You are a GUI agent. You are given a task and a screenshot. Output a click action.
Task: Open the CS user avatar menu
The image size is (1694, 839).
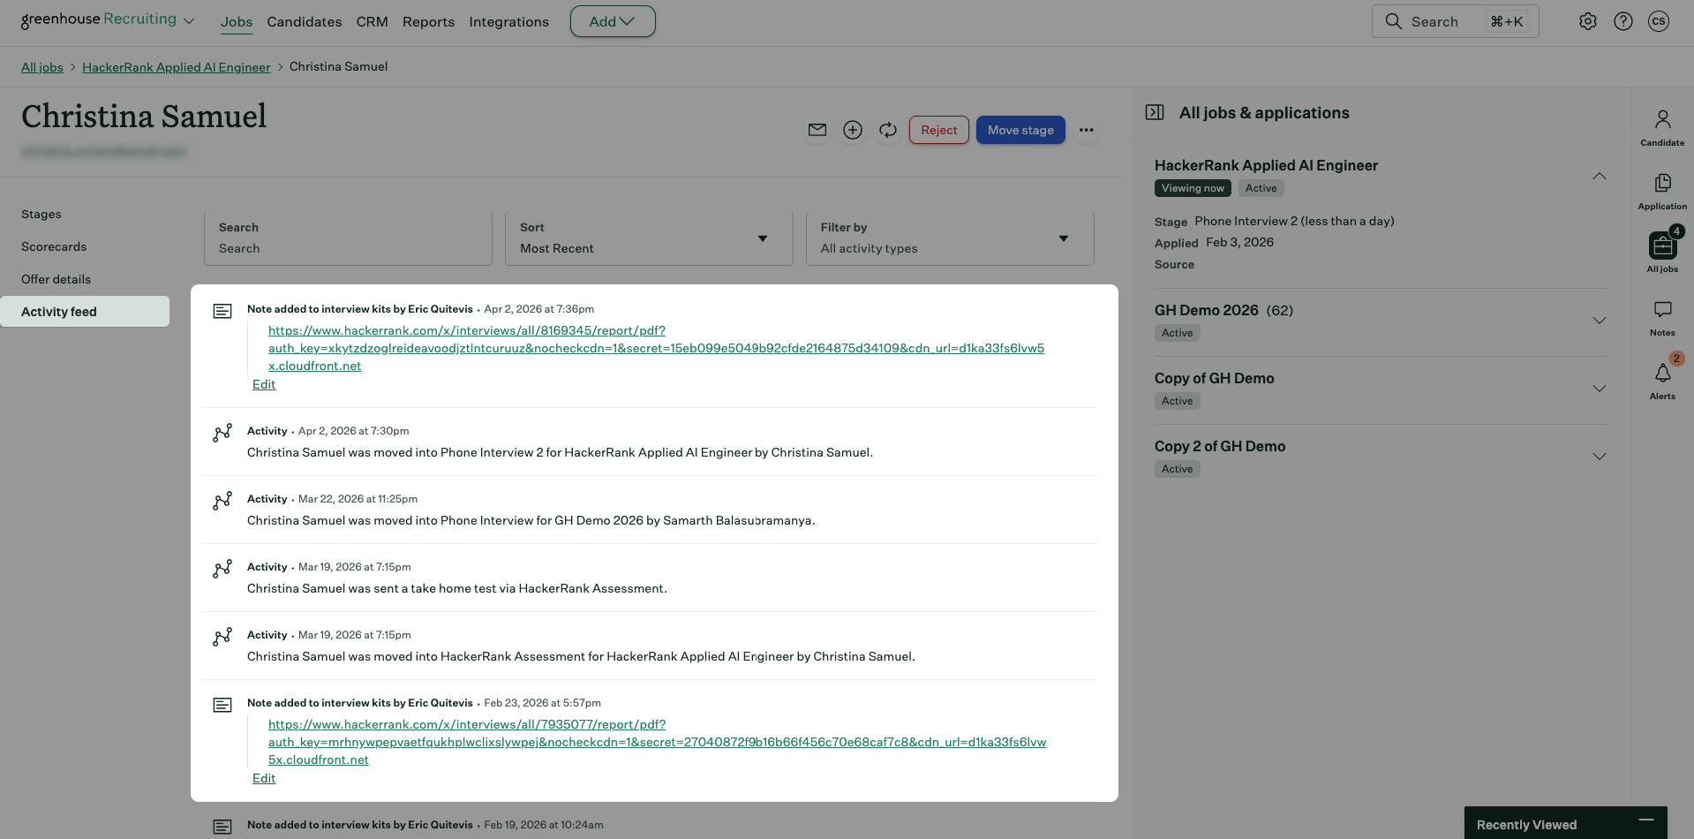(x=1658, y=21)
